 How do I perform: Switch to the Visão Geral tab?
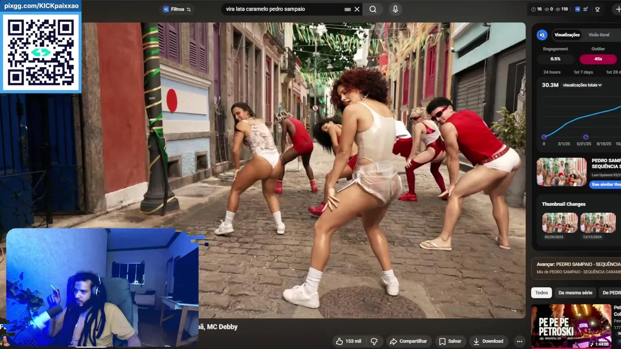click(x=599, y=35)
